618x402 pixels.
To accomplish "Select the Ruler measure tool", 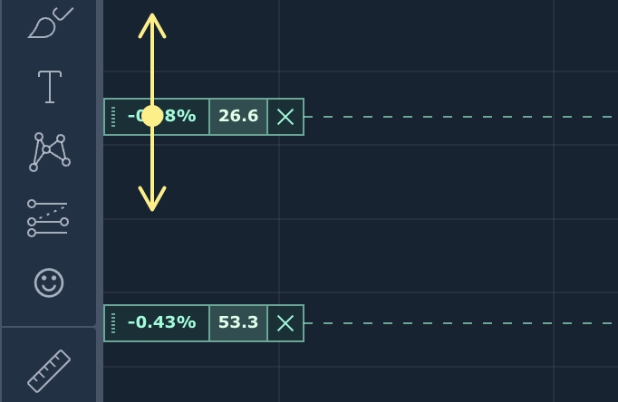I will 49,371.
